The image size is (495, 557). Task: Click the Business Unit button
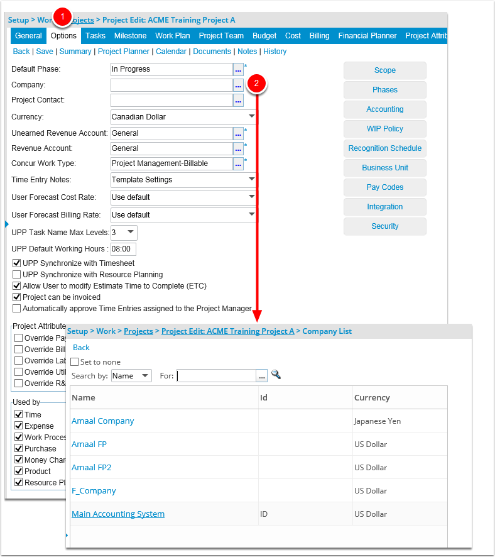click(x=384, y=168)
